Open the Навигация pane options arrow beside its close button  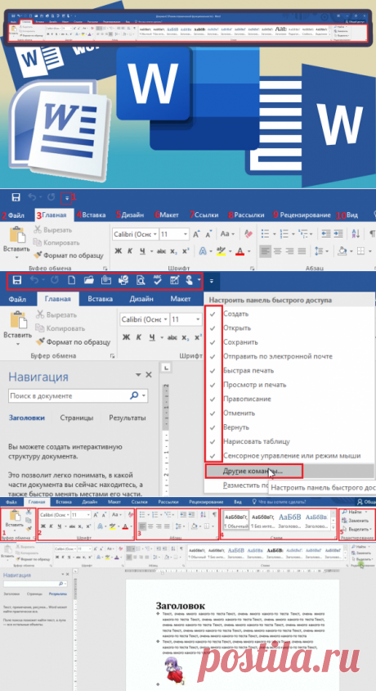tap(138, 375)
